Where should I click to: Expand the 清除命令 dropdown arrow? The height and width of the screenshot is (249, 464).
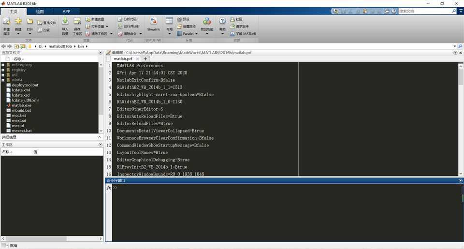[x=140, y=33]
